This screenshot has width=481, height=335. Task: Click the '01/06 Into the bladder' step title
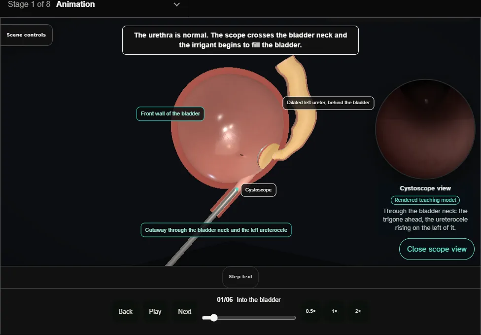click(x=249, y=299)
